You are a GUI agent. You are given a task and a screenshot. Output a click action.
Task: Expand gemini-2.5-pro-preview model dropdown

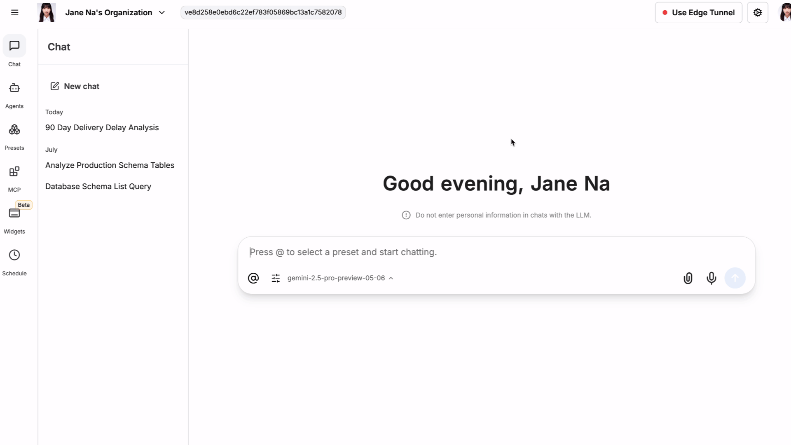(x=340, y=278)
